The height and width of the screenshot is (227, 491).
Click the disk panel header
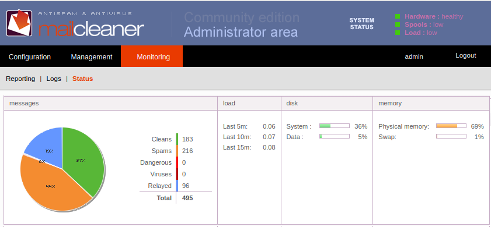327,104
